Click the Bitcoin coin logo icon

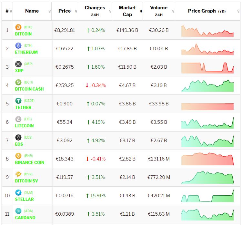click(x=18, y=27)
